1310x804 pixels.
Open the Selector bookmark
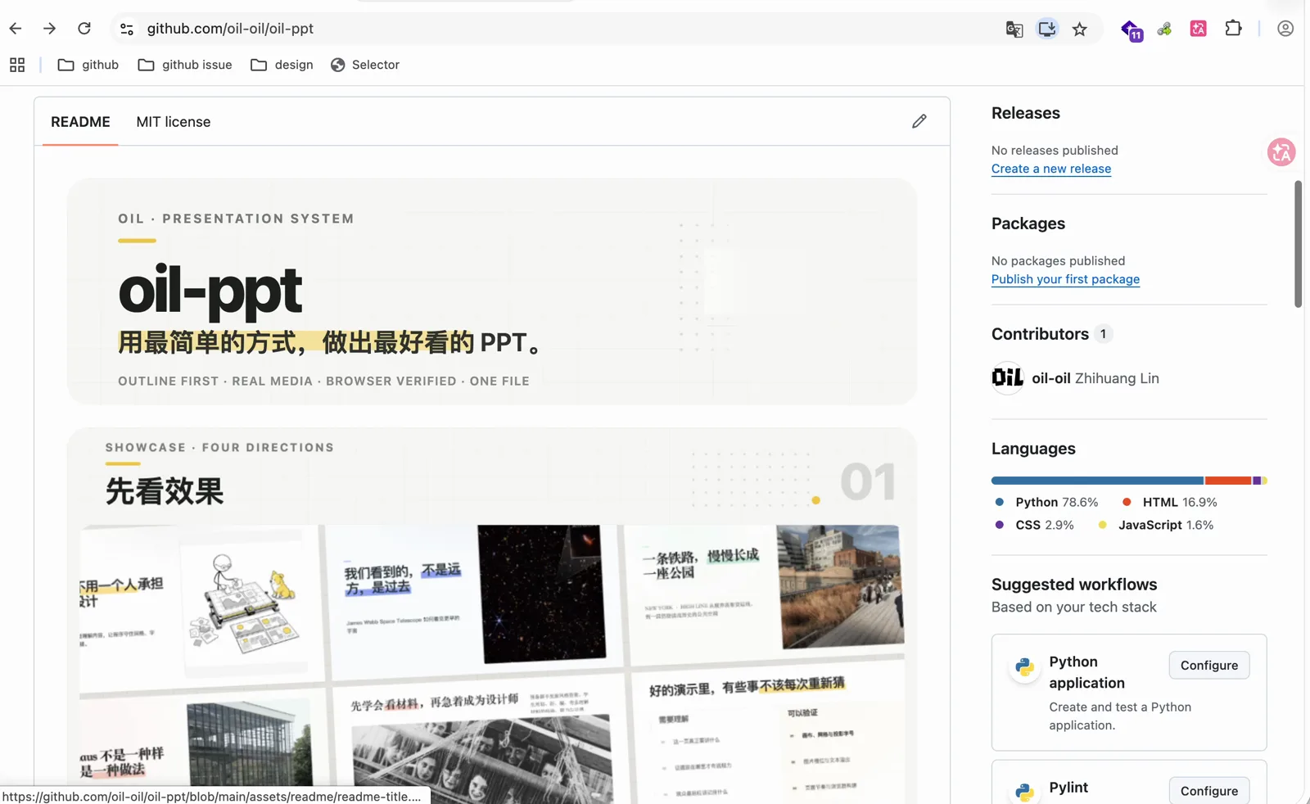pos(365,65)
